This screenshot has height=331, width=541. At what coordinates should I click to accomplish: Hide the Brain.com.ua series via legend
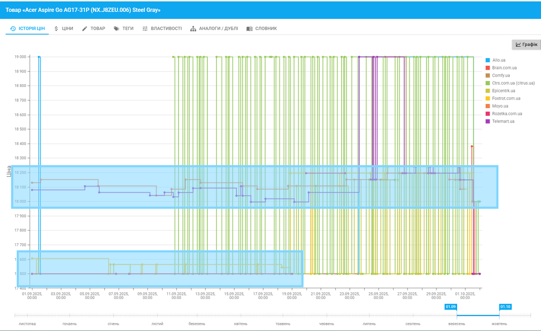point(504,68)
